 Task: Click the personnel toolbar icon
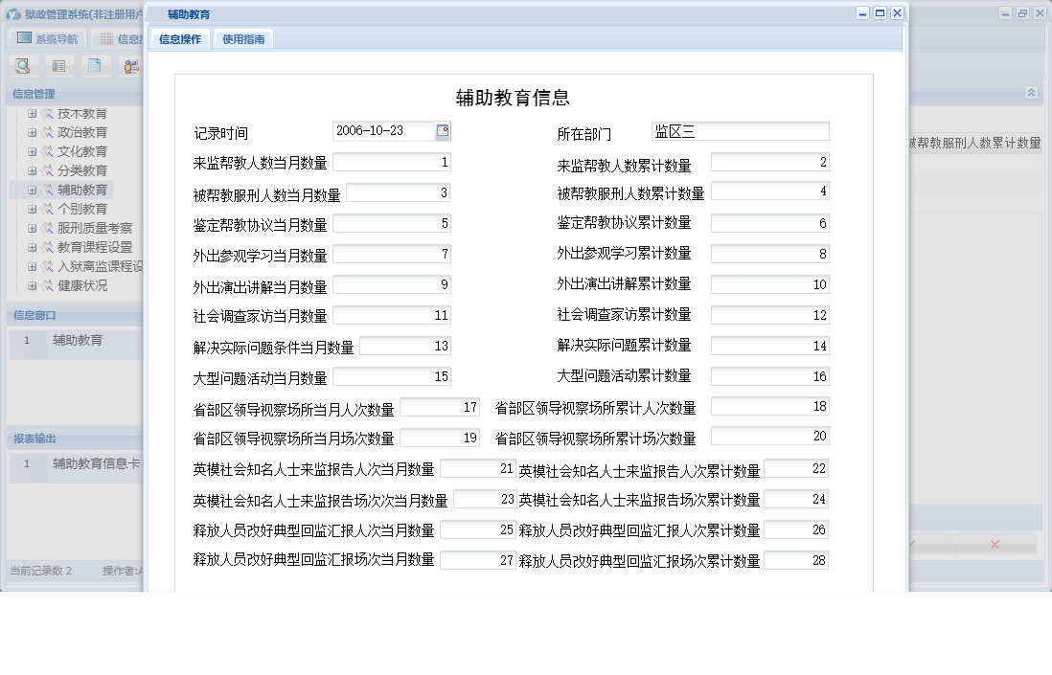(130, 66)
